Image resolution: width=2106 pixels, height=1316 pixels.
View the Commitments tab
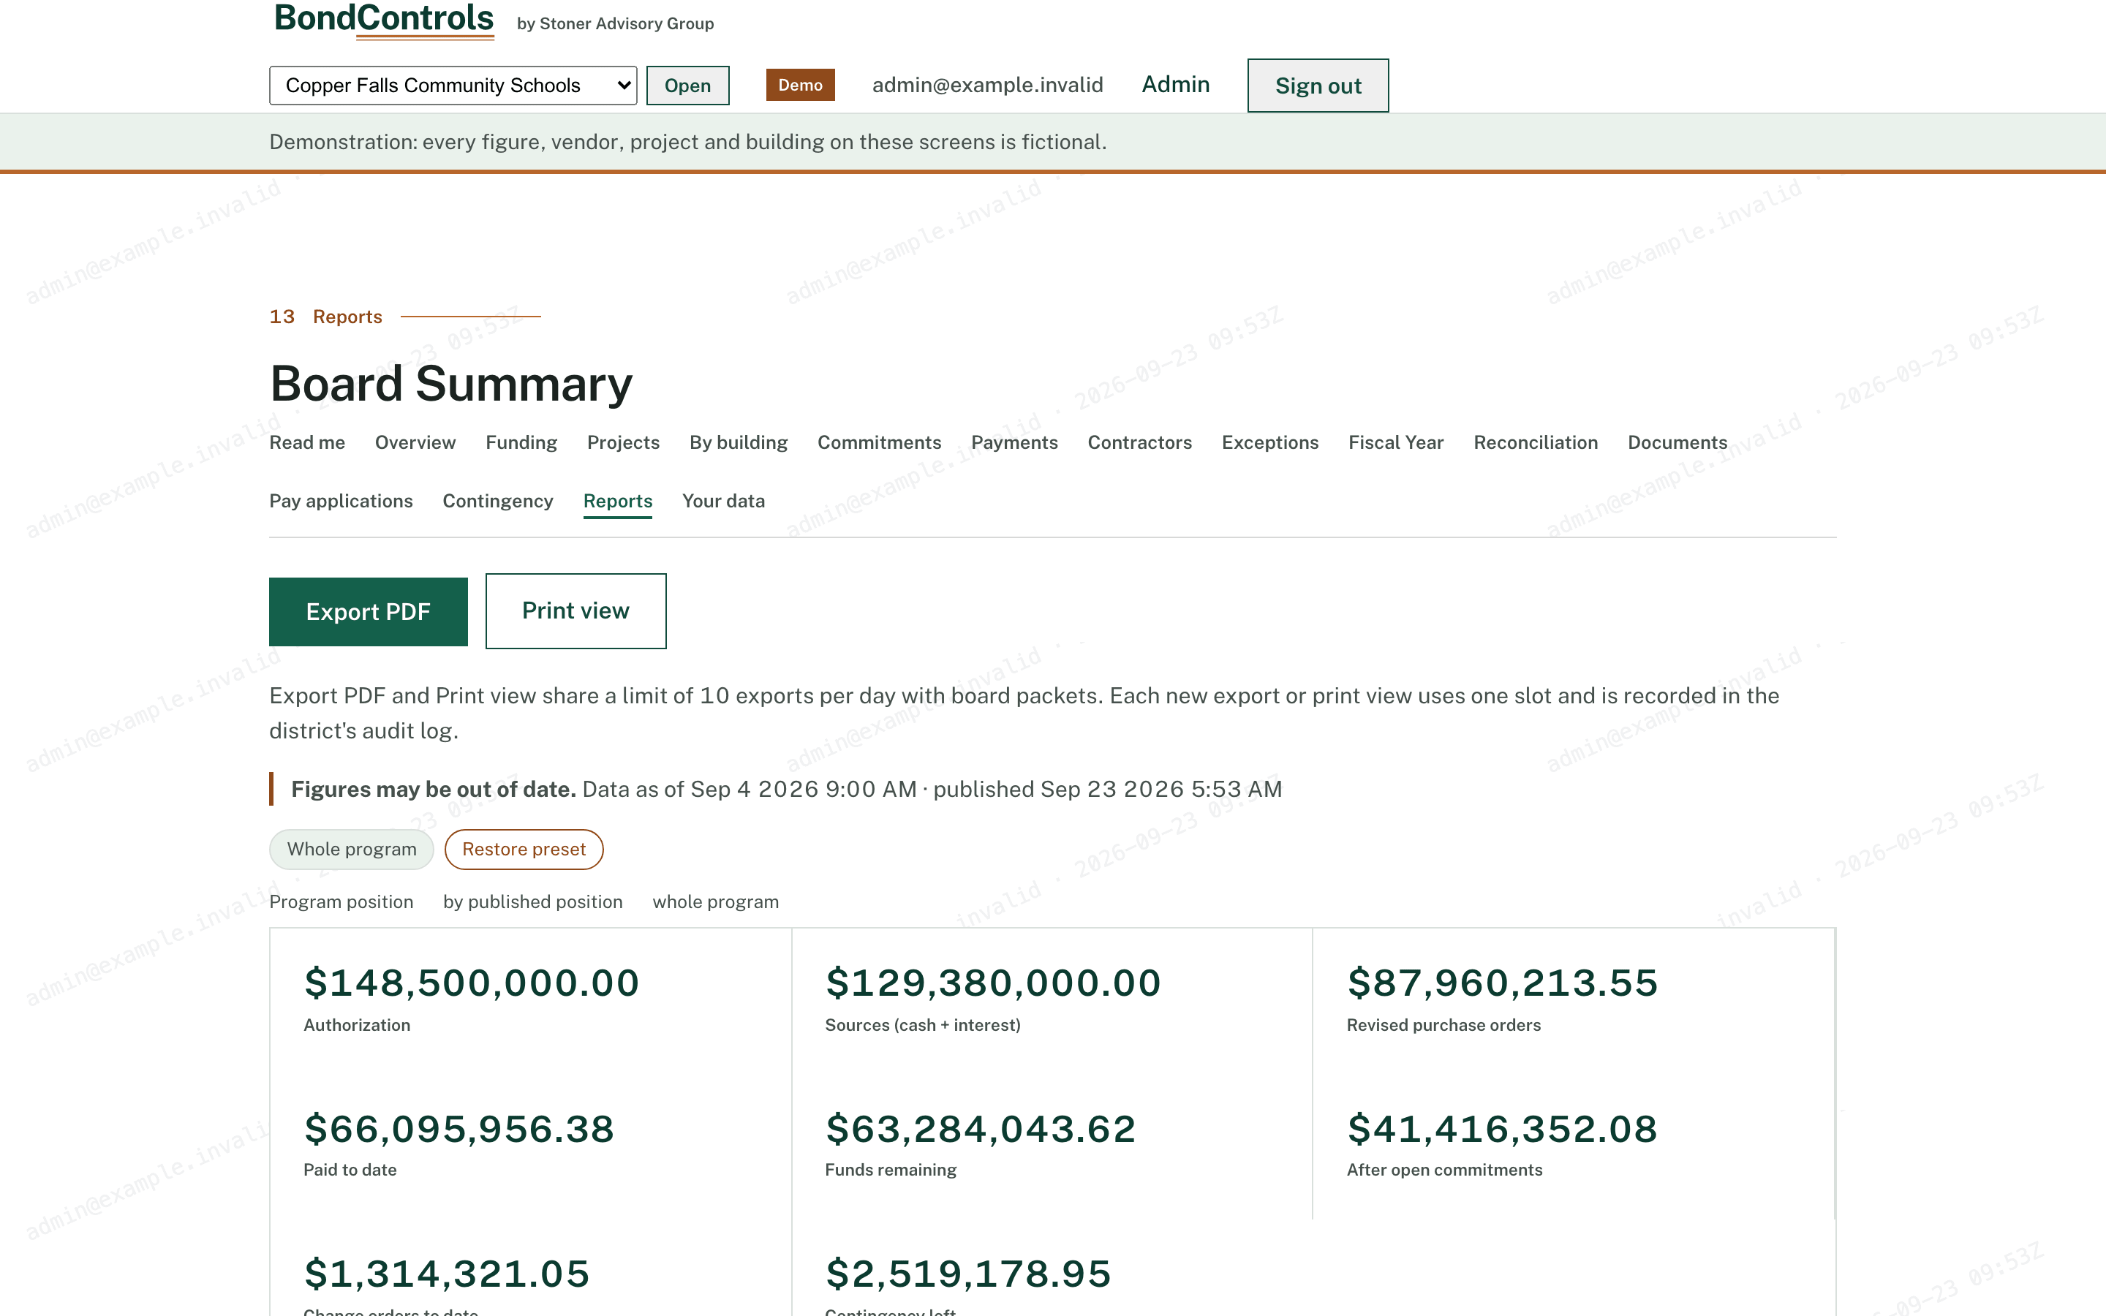[x=879, y=442]
